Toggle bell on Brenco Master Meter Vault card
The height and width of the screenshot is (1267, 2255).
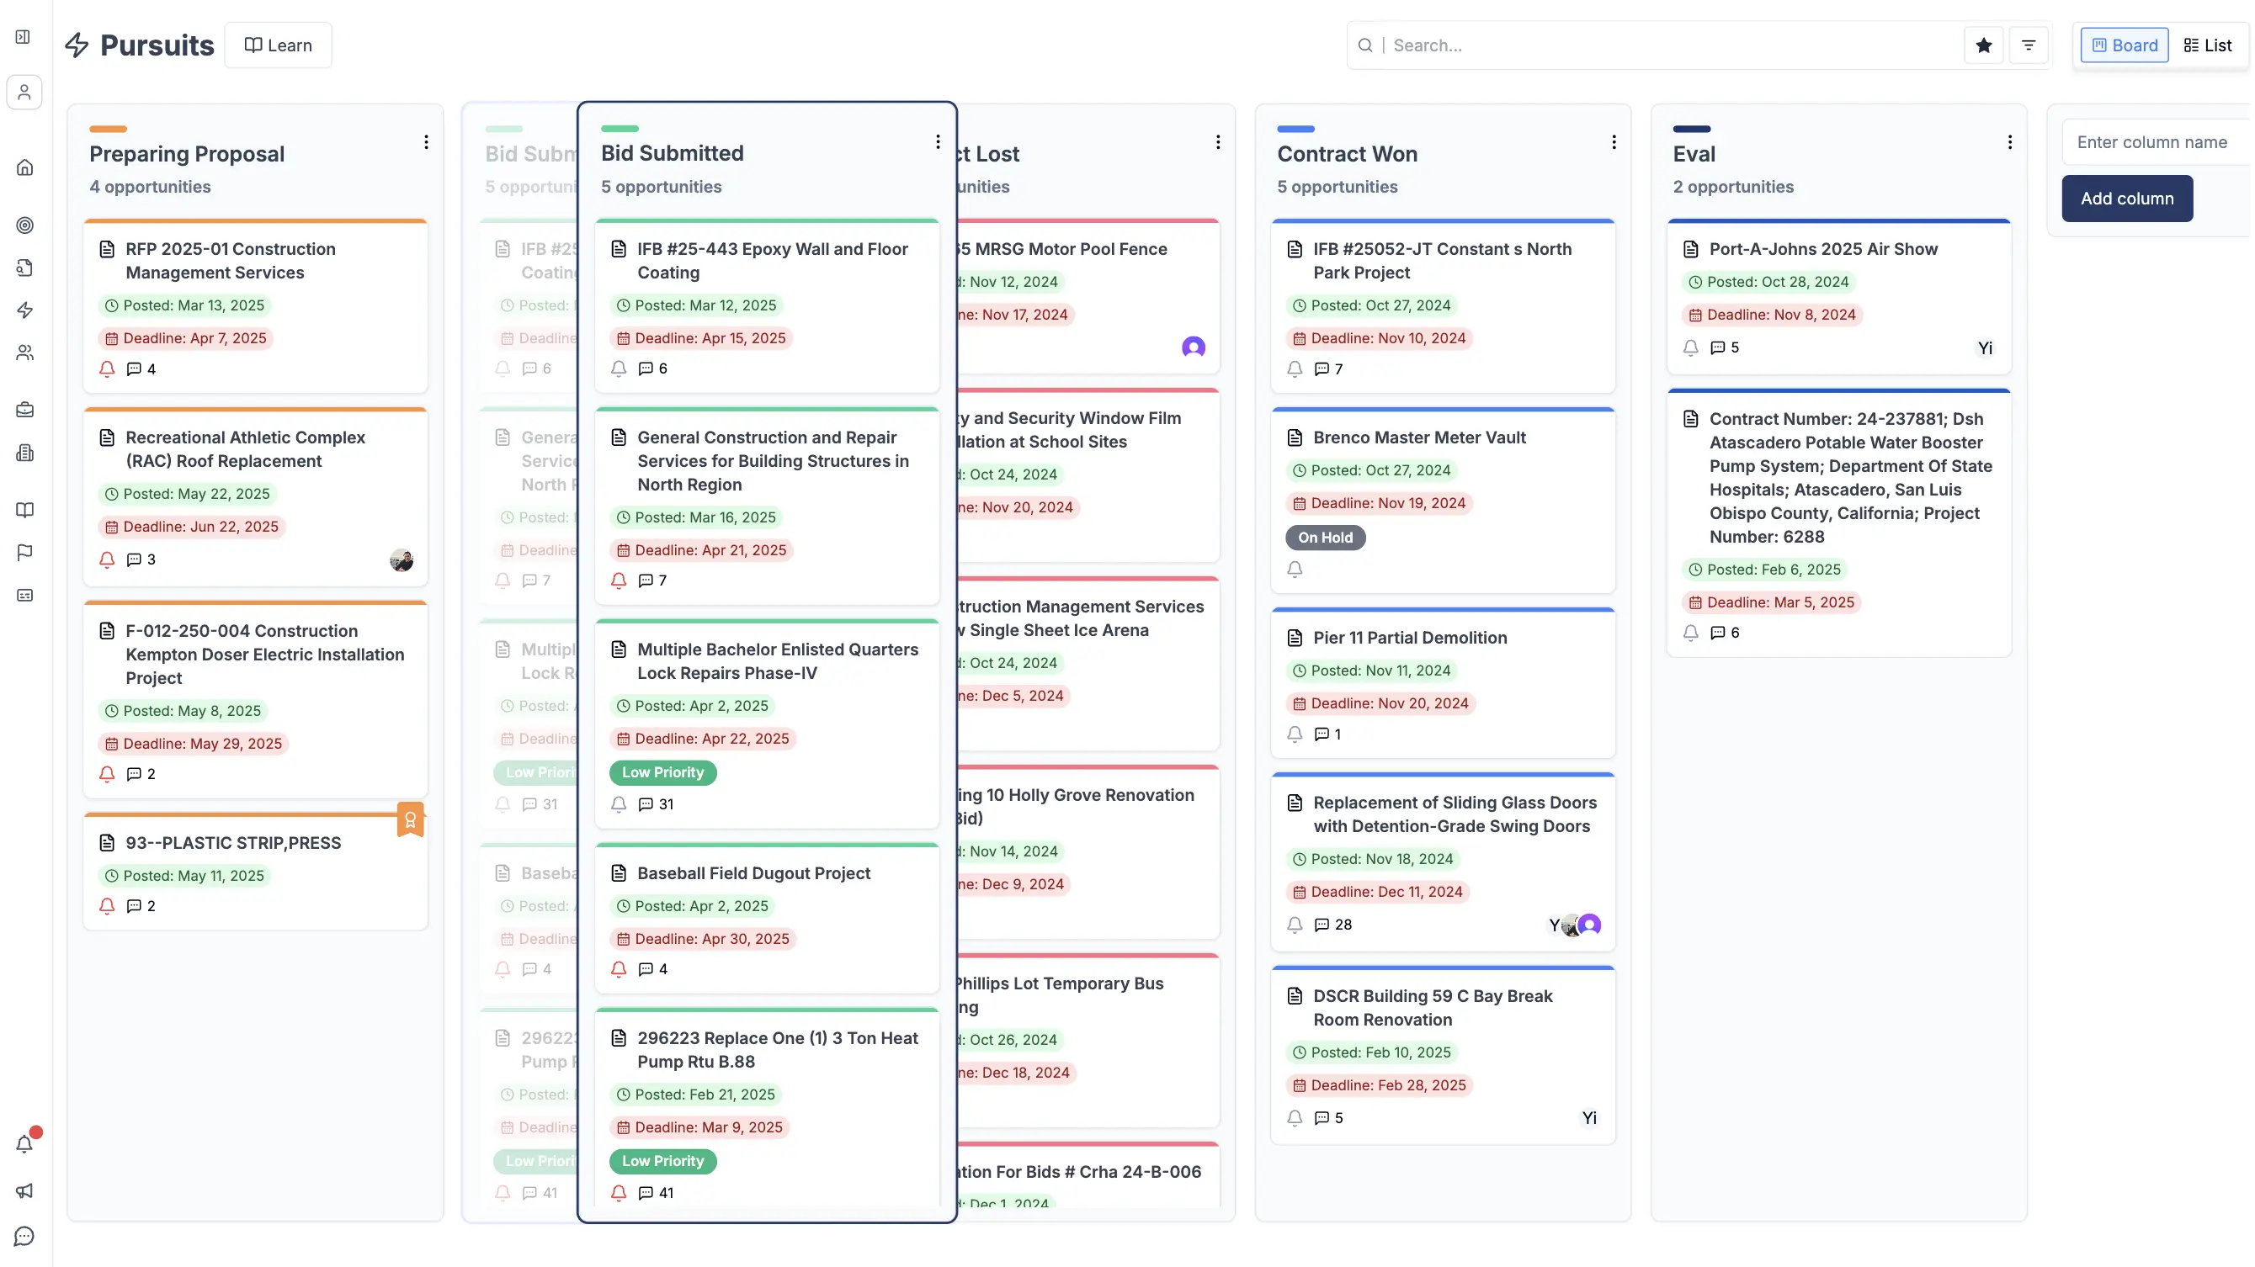point(1295,570)
